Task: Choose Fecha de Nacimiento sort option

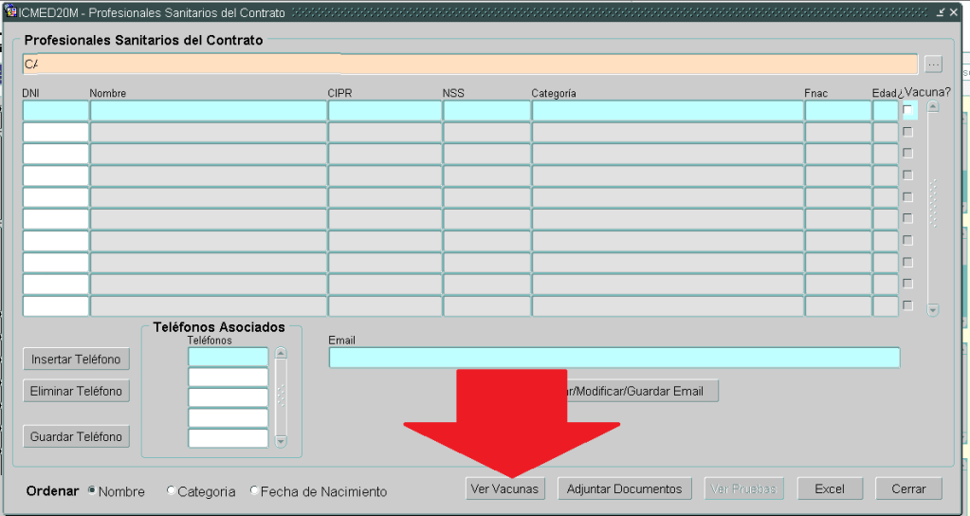Action: (x=254, y=490)
